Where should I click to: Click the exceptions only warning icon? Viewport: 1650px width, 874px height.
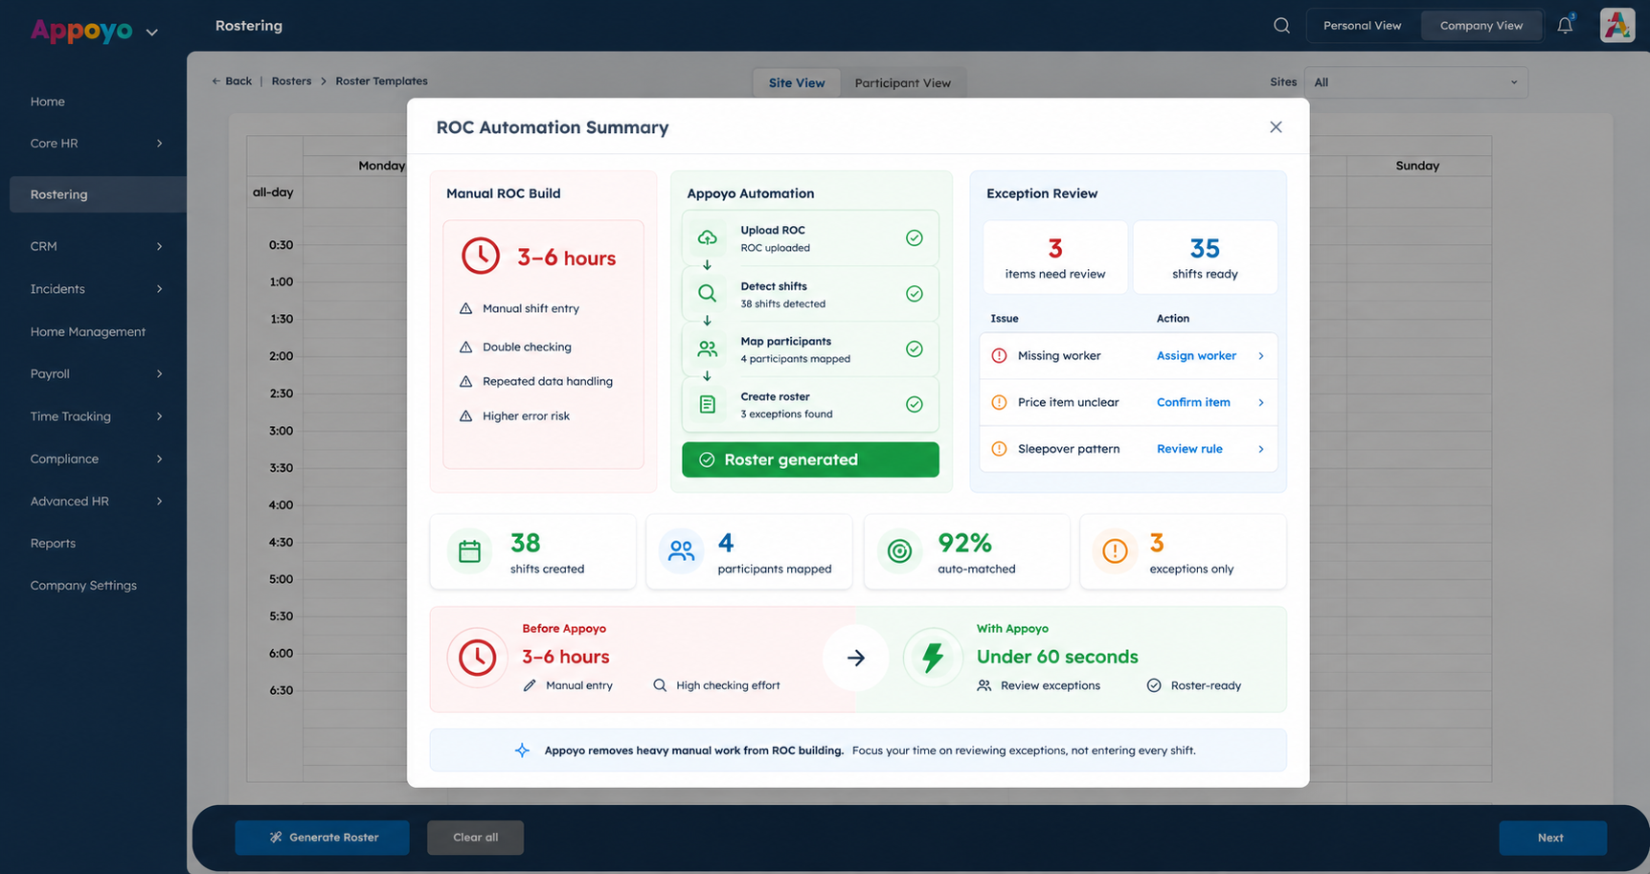[1115, 551]
